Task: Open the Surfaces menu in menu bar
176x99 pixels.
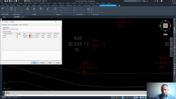Action: pyautogui.click(x=35, y=3)
